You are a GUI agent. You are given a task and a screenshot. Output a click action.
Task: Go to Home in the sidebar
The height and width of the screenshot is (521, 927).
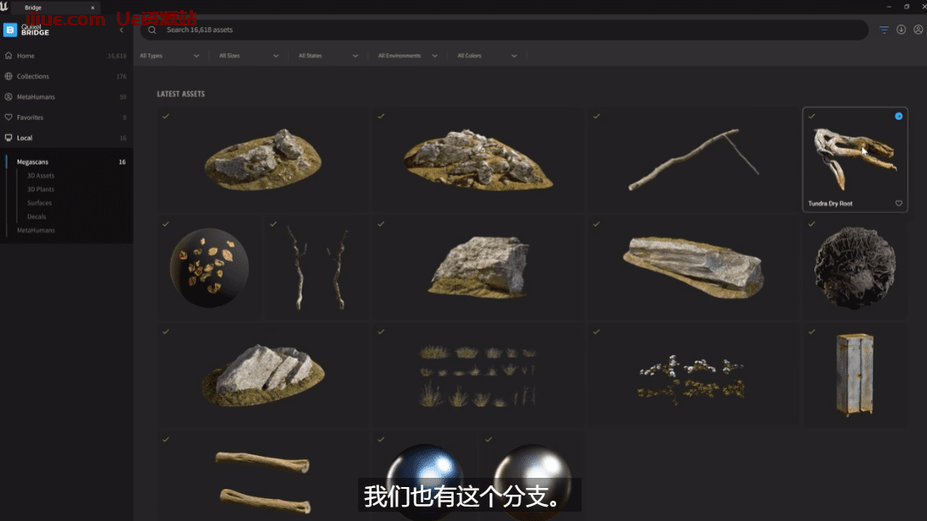point(26,56)
